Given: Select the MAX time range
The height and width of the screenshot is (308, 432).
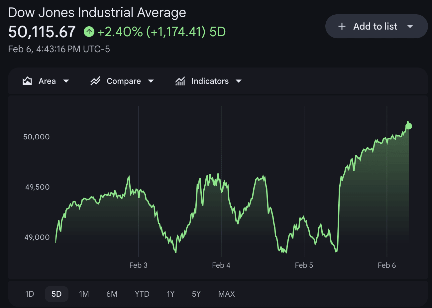Looking at the screenshot, I should click(227, 294).
